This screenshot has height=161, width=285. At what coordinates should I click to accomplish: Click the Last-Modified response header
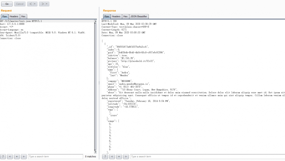pyautogui.click(x=129, y=24)
